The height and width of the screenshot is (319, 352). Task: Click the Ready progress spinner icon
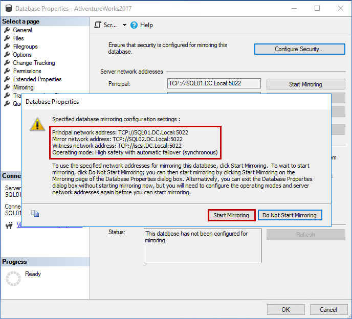[13, 279]
